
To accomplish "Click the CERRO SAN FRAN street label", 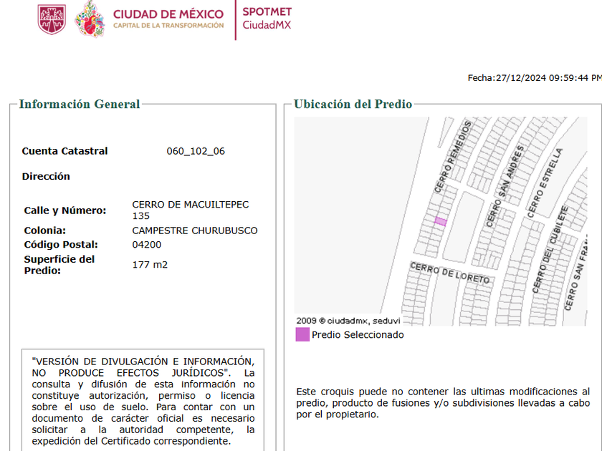I will (576, 272).
